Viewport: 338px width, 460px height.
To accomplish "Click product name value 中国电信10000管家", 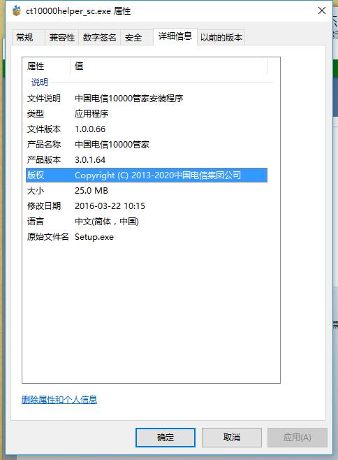I will 112,144.
